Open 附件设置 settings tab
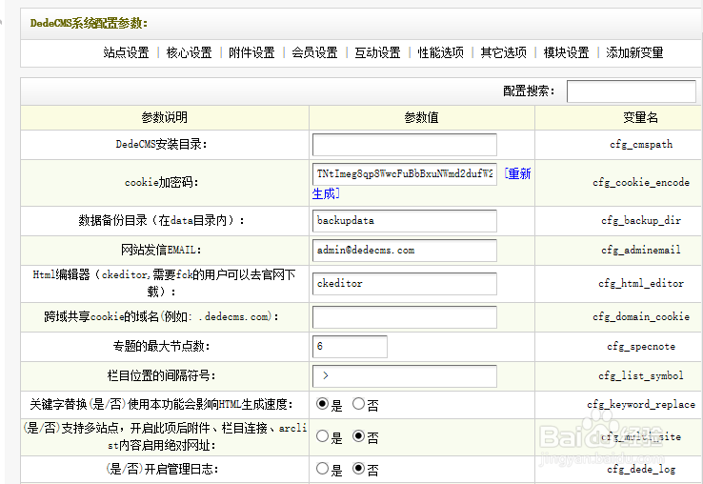Image resolution: width=703 pixels, height=484 pixels. tap(251, 52)
